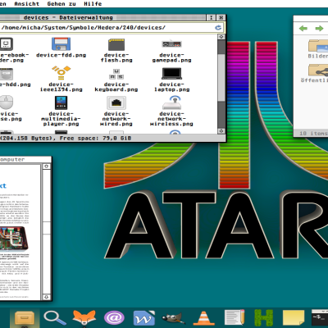Select the hdd device icon
The width and height of the screenshot is (328, 328).
pyautogui.click(x=6, y=74)
